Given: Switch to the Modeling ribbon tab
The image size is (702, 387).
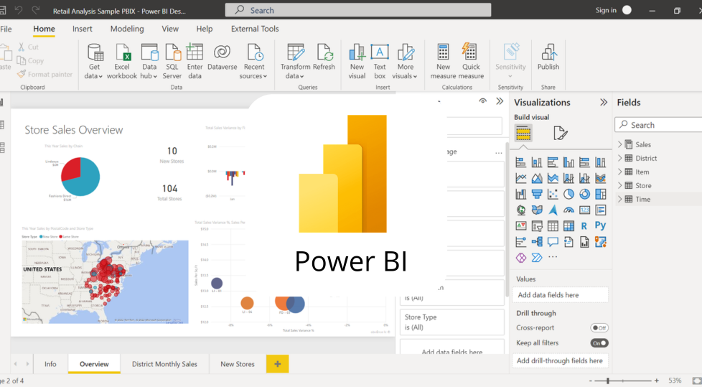Looking at the screenshot, I should pos(127,29).
